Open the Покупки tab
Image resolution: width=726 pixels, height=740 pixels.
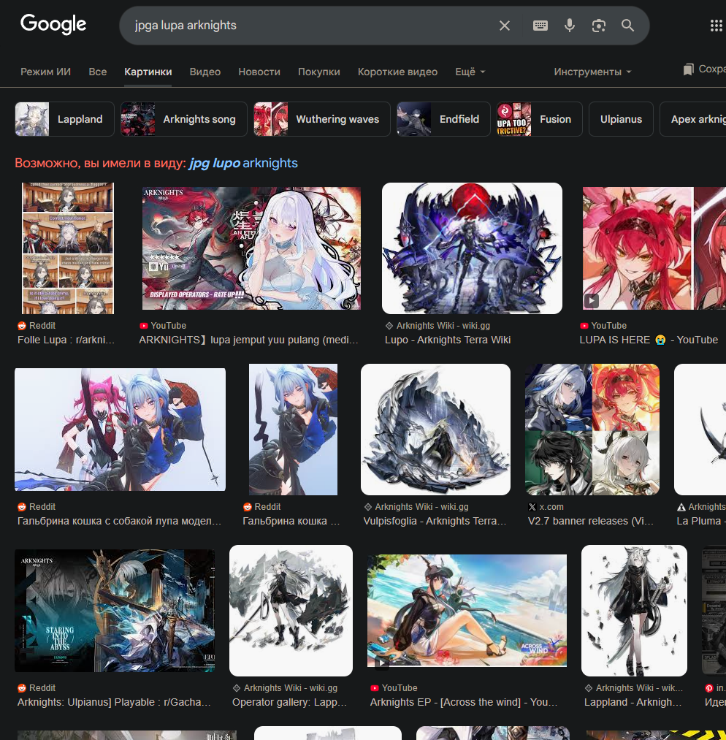tap(319, 72)
